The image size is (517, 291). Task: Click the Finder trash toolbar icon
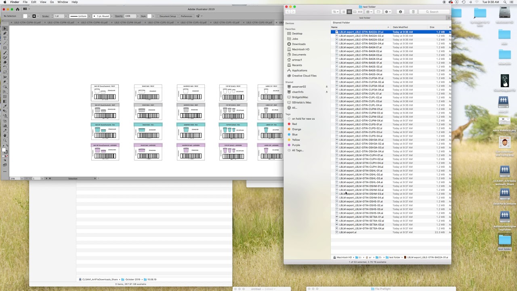pos(413,12)
